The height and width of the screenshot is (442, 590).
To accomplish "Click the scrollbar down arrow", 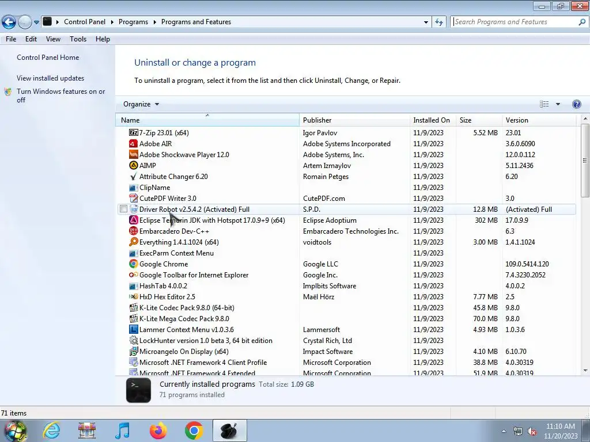I will [585, 371].
